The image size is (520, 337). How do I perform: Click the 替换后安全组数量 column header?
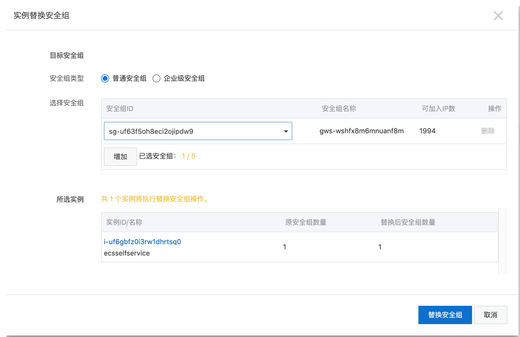(x=408, y=222)
